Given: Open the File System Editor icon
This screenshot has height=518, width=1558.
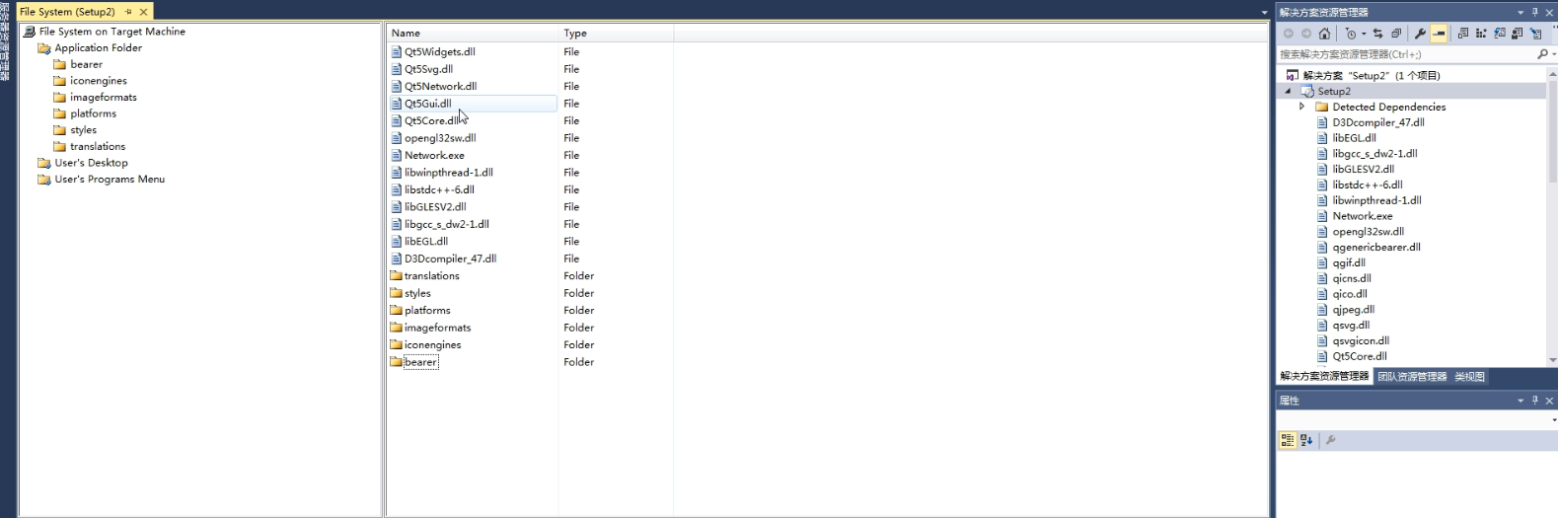Looking at the screenshot, I should tap(1463, 34).
